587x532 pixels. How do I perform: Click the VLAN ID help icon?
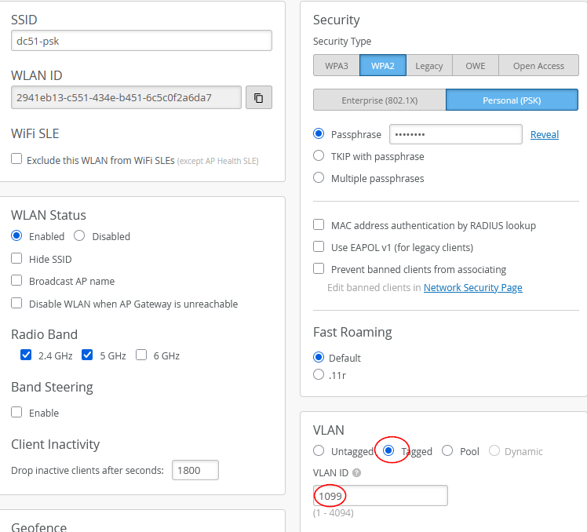tap(357, 473)
